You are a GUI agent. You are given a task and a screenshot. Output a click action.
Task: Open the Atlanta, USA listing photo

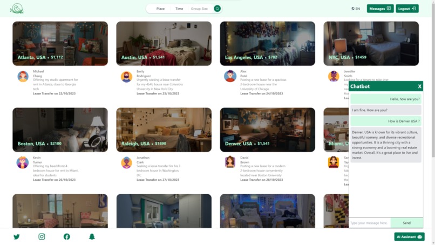point(60,44)
